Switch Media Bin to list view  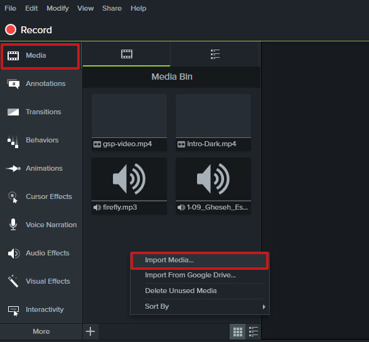[x=254, y=331]
